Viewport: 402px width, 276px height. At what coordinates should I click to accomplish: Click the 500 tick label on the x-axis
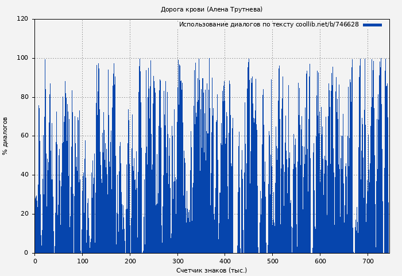click(272, 261)
